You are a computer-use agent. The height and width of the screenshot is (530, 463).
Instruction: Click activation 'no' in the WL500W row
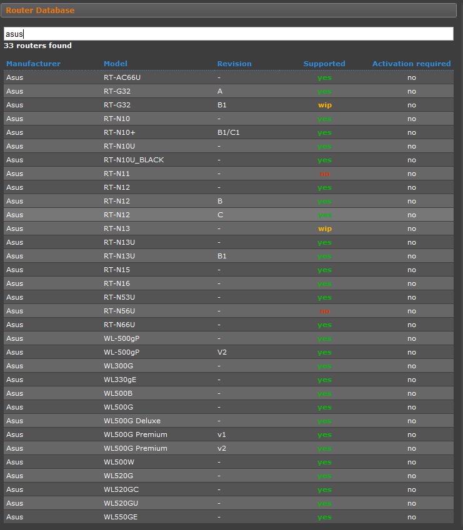click(412, 462)
